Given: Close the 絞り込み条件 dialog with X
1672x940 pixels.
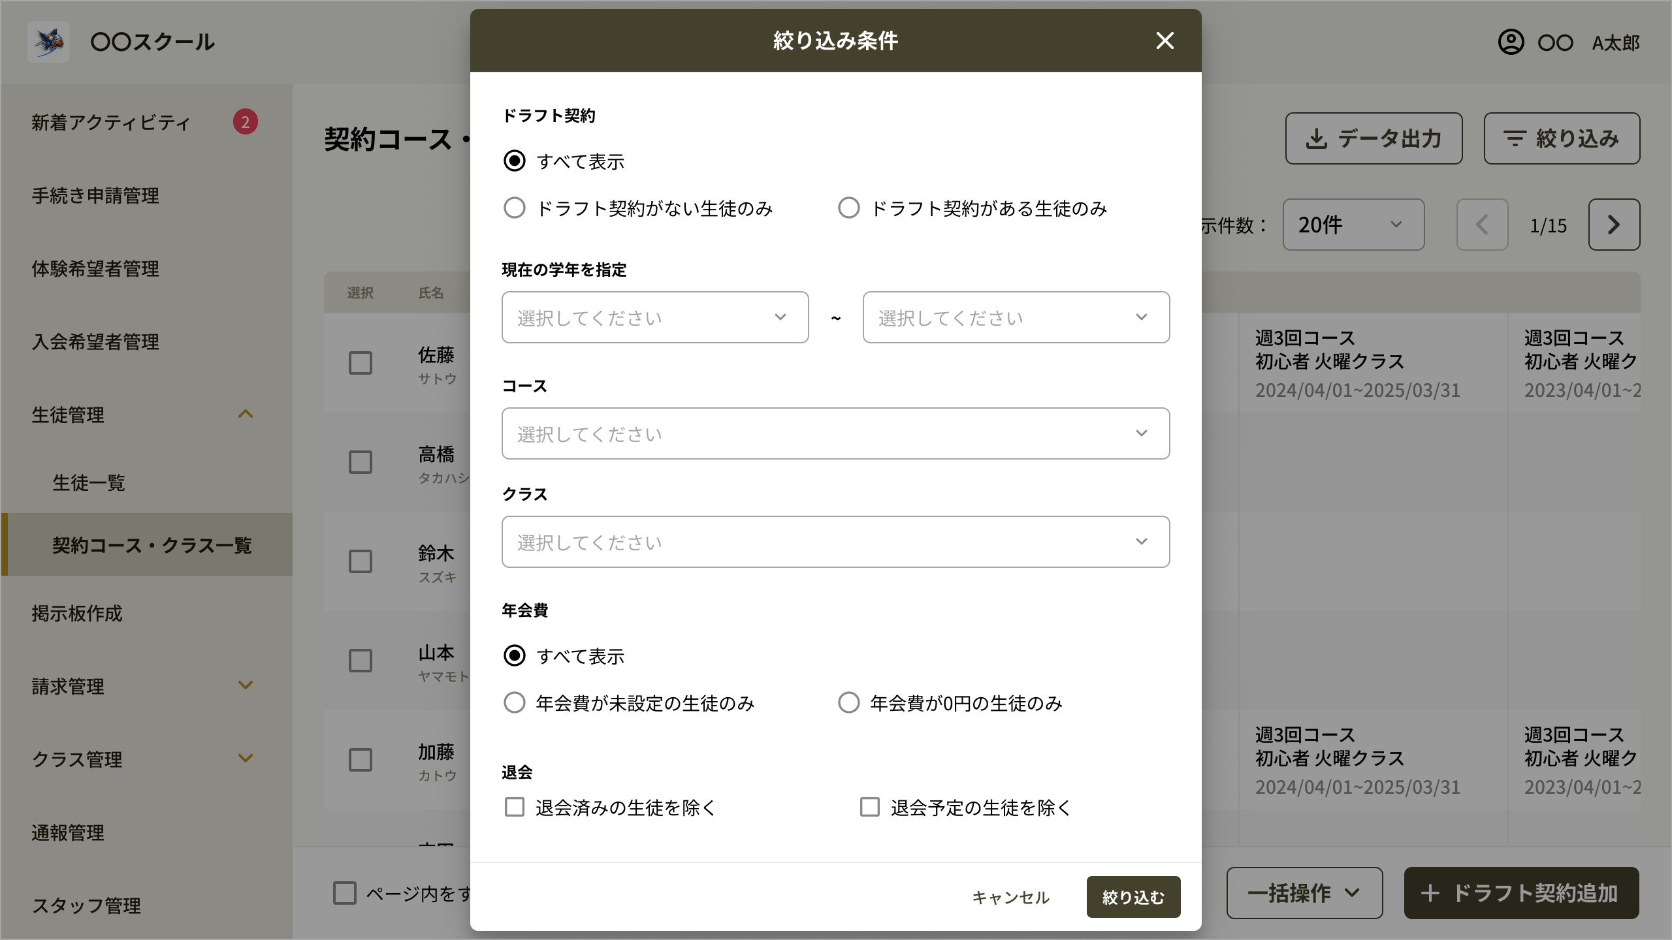Looking at the screenshot, I should tap(1165, 40).
